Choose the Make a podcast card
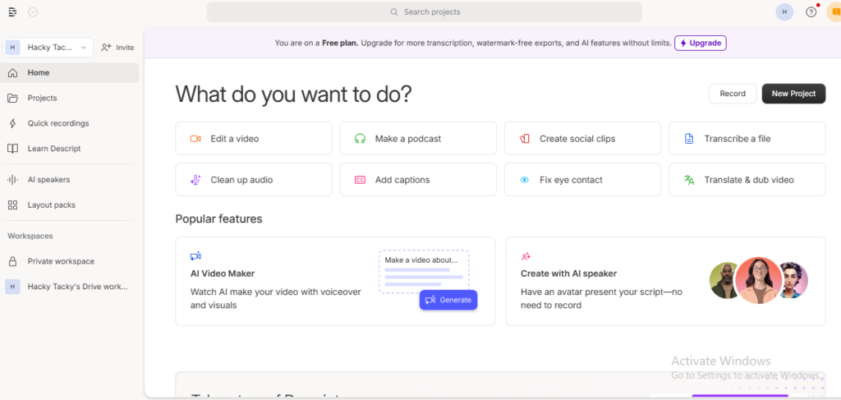 pos(418,138)
